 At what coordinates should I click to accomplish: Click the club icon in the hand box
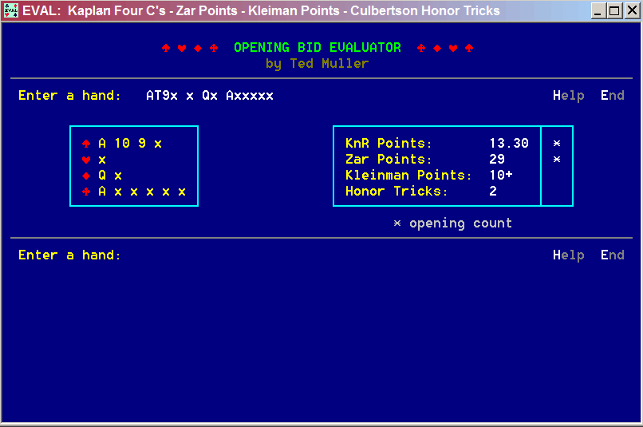coord(86,192)
